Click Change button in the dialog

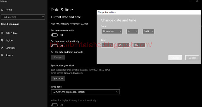[x=175, y=58]
